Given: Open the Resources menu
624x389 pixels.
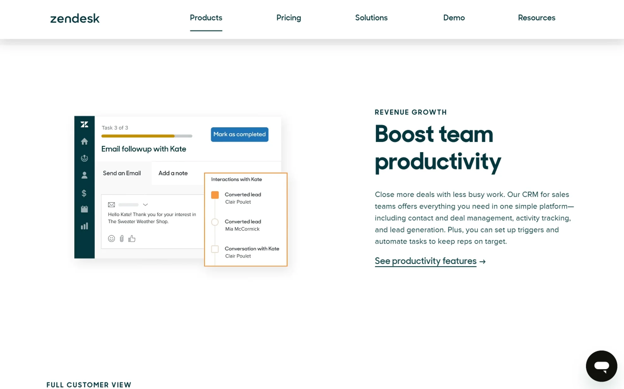Looking at the screenshot, I should 536,18.
